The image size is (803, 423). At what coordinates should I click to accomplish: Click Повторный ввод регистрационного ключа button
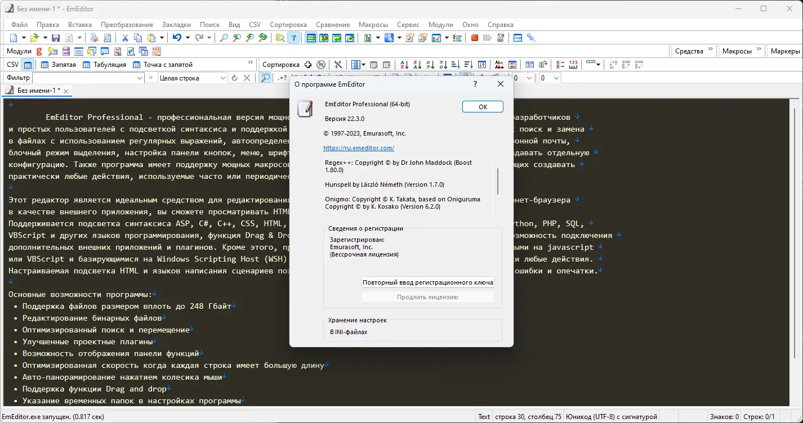pyautogui.click(x=428, y=282)
